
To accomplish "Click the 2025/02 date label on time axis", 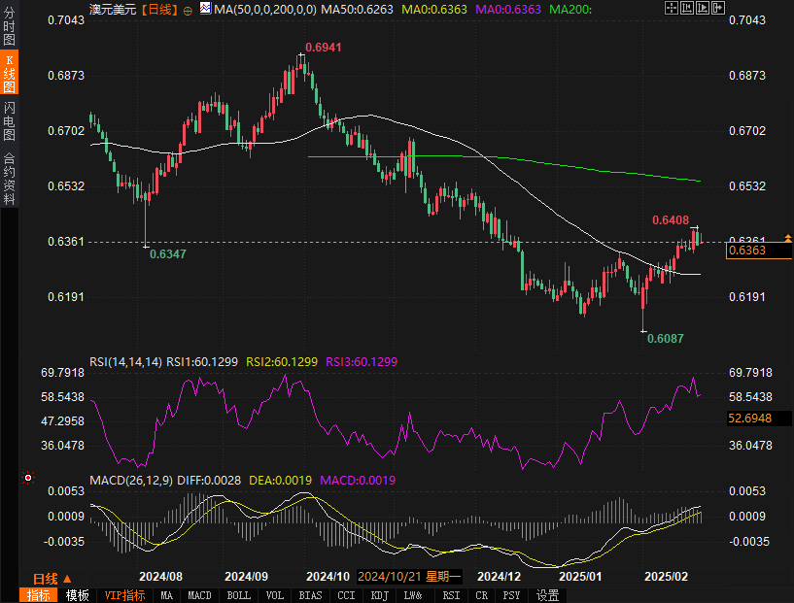I will (666, 576).
